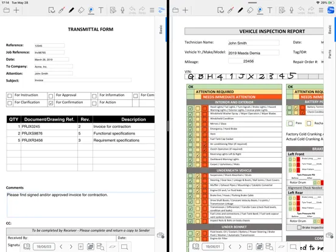
Task: Click inside the Comments text box
Action: (80, 205)
